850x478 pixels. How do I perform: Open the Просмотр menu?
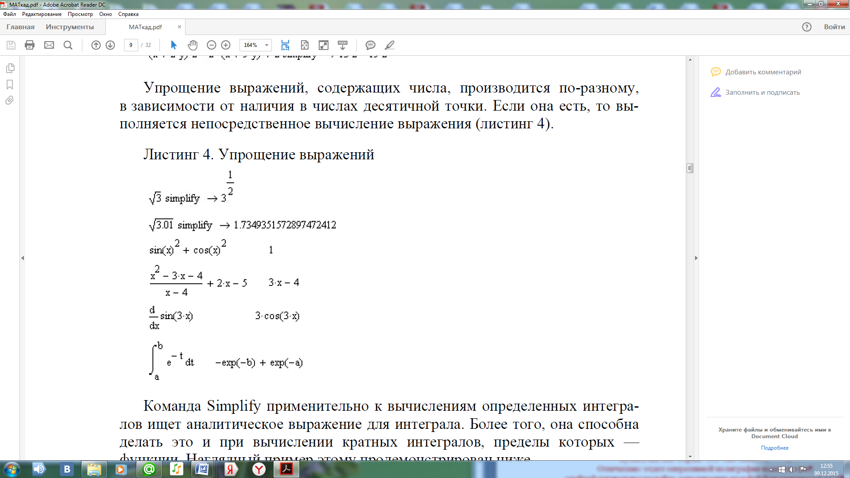tap(80, 14)
